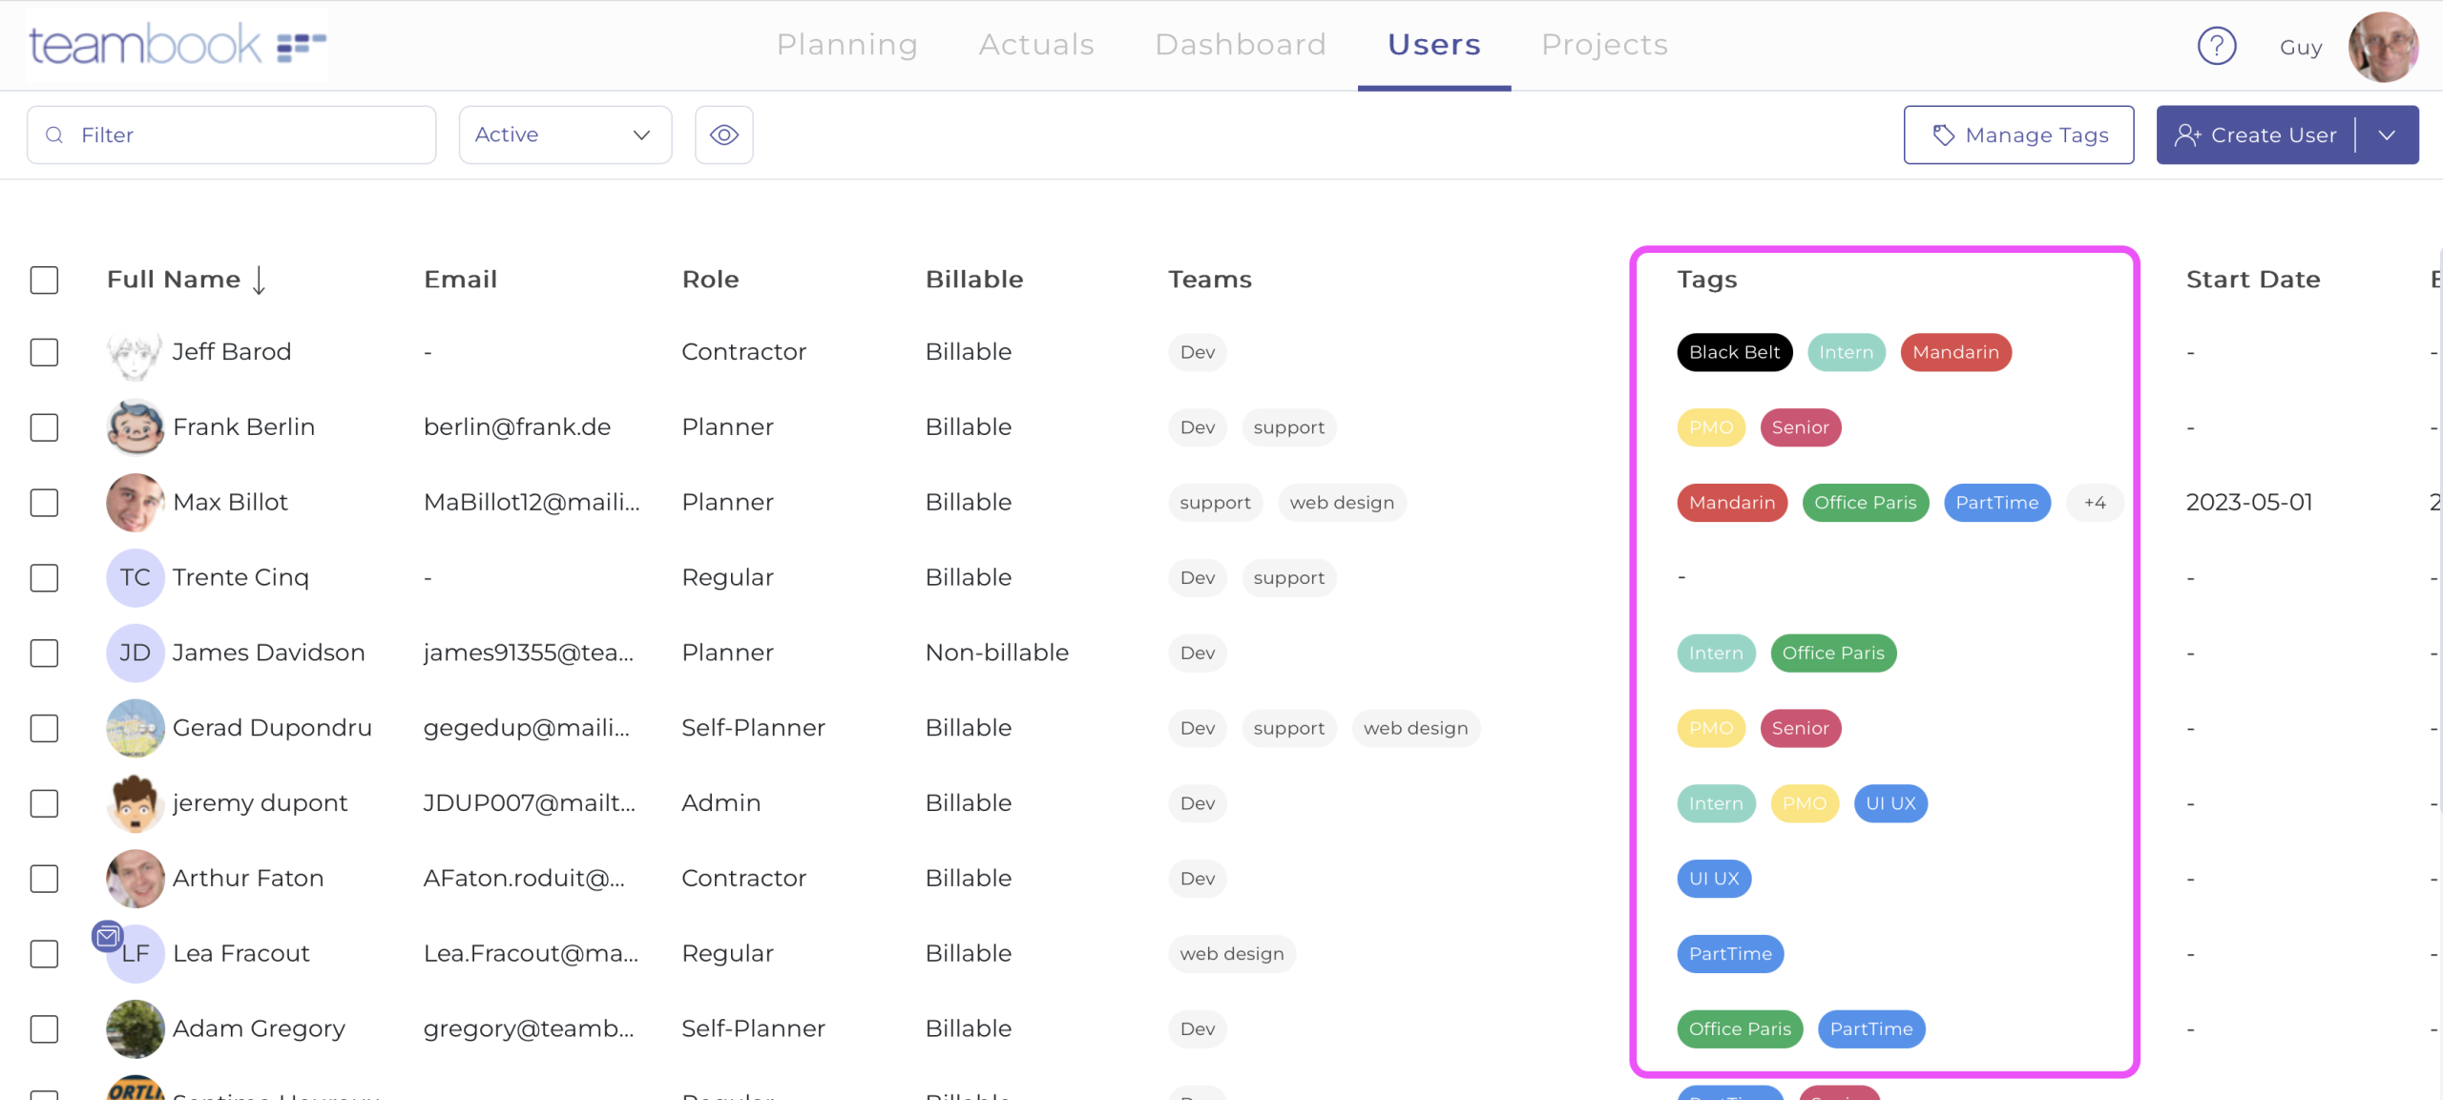The height and width of the screenshot is (1100, 2443).
Task: Click Jeff Barod's Black Belt tag
Action: coord(1734,352)
